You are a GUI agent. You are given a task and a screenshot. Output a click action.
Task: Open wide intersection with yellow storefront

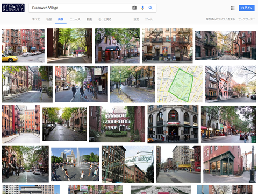pos(178,164)
